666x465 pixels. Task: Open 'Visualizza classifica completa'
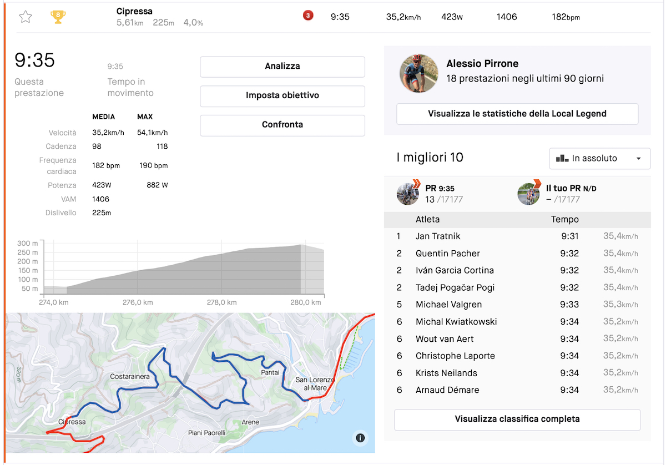click(517, 419)
